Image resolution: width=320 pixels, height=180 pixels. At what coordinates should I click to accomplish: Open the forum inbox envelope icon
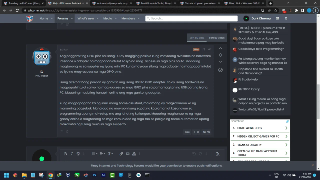277,18
